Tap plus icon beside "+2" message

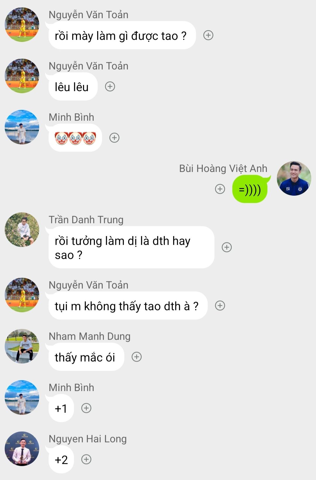pos(86,459)
